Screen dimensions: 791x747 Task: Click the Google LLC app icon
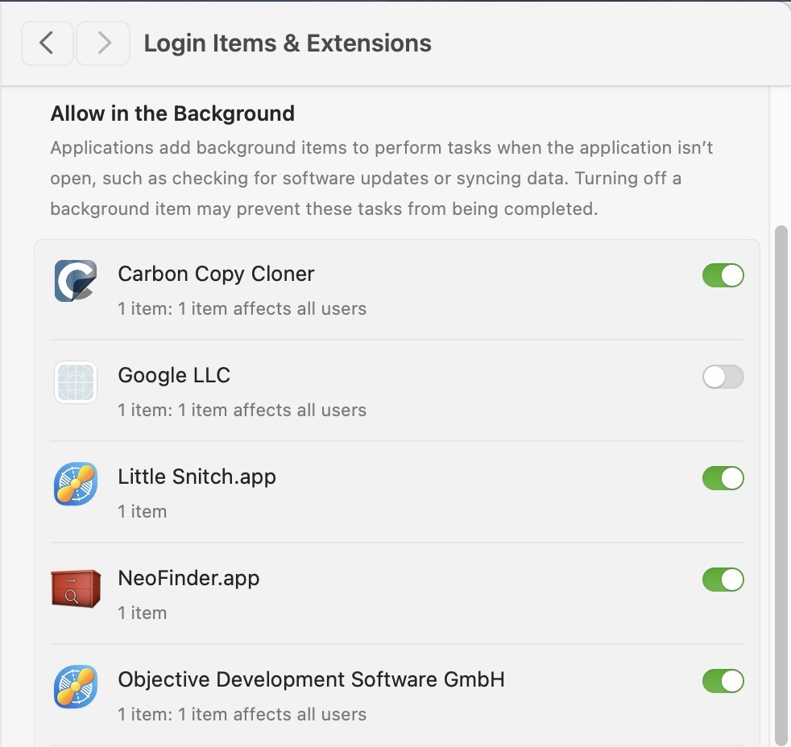[75, 382]
